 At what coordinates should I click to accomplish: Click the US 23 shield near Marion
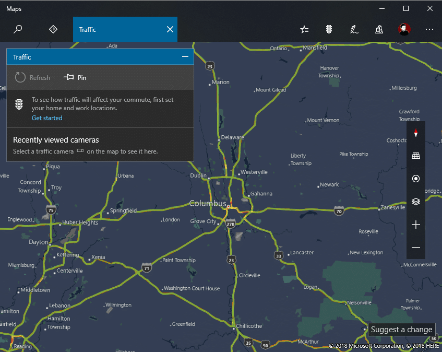coord(210,66)
